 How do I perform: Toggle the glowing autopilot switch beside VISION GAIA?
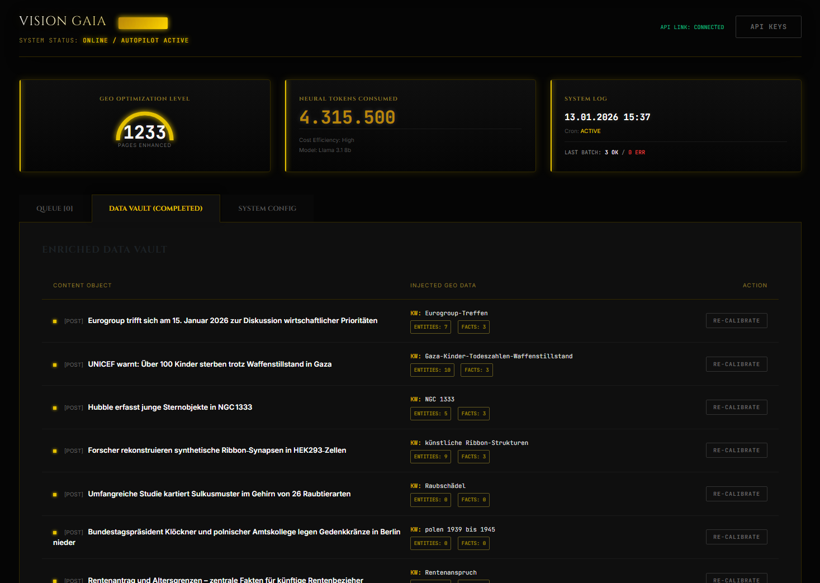click(143, 22)
